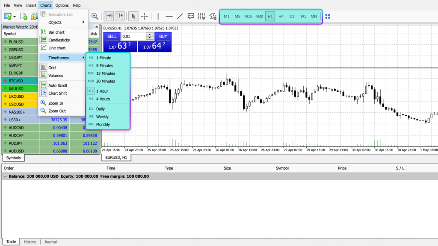Toggle Volumes in Charts menu

(x=62, y=76)
